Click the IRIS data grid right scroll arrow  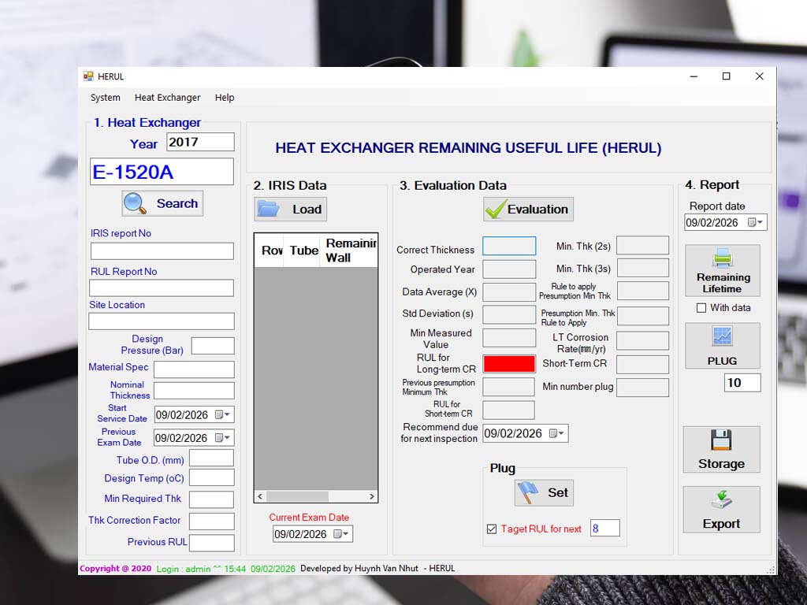(371, 496)
